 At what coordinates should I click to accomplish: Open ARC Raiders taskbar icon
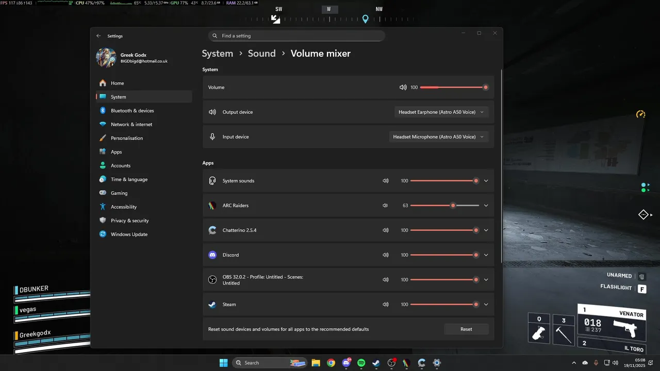[407, 363]
